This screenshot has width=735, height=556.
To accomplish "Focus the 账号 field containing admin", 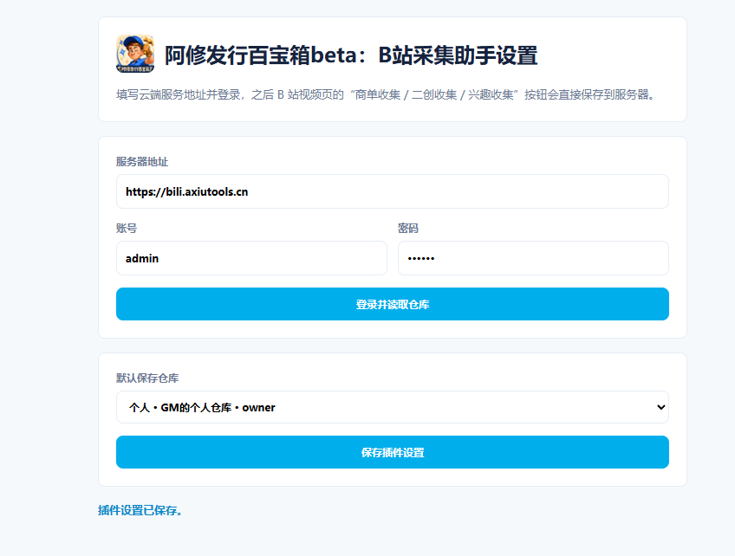I will click(251, 258).
